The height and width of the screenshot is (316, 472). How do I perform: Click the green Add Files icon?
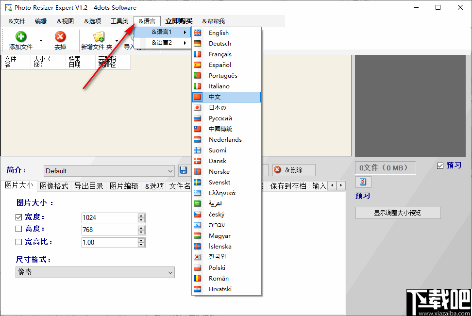(20, 36)
